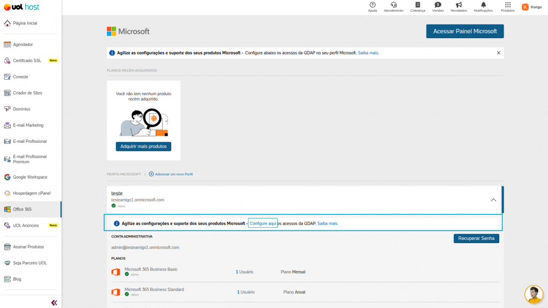Viewport: 548px width, 308px height.
Task: Click the Domínios sidebar icon
Action: (7, 109)
